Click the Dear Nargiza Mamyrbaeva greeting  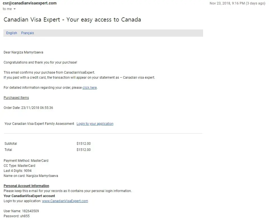[x=23, y=52]
